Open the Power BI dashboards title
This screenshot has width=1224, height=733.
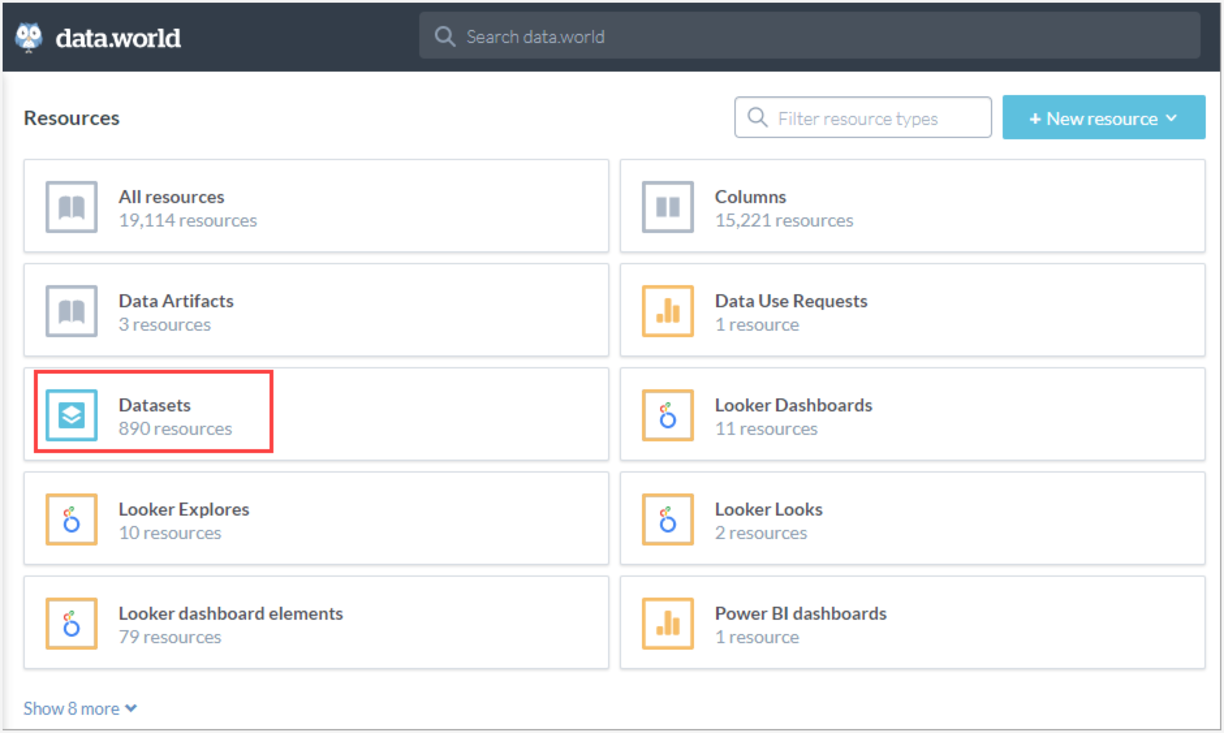tap(801, 614)
